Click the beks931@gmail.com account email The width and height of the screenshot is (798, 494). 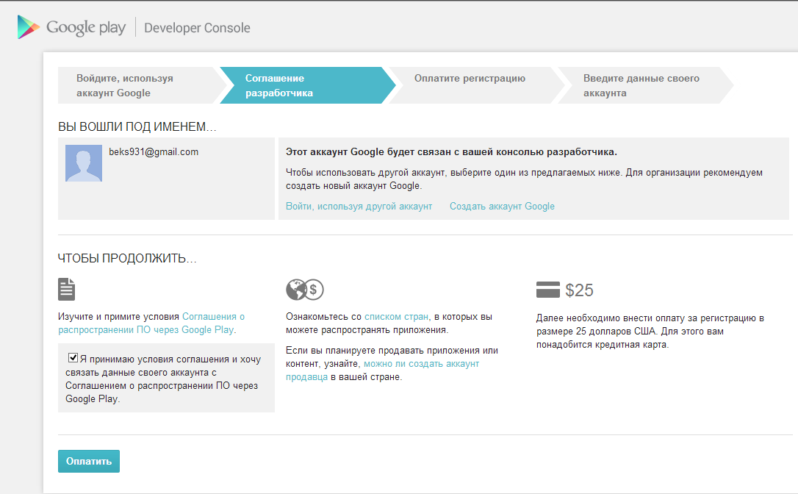[x=154, y=151]
